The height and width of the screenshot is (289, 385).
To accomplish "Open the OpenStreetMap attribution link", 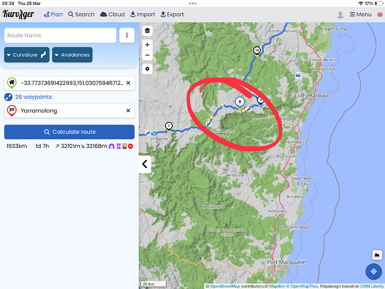I will 230,286.
